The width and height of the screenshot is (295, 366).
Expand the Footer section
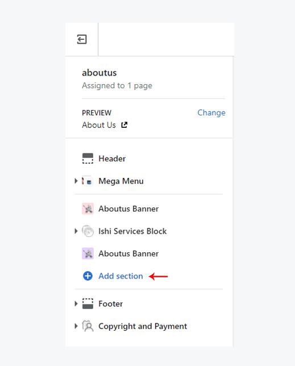pos(76,303)
